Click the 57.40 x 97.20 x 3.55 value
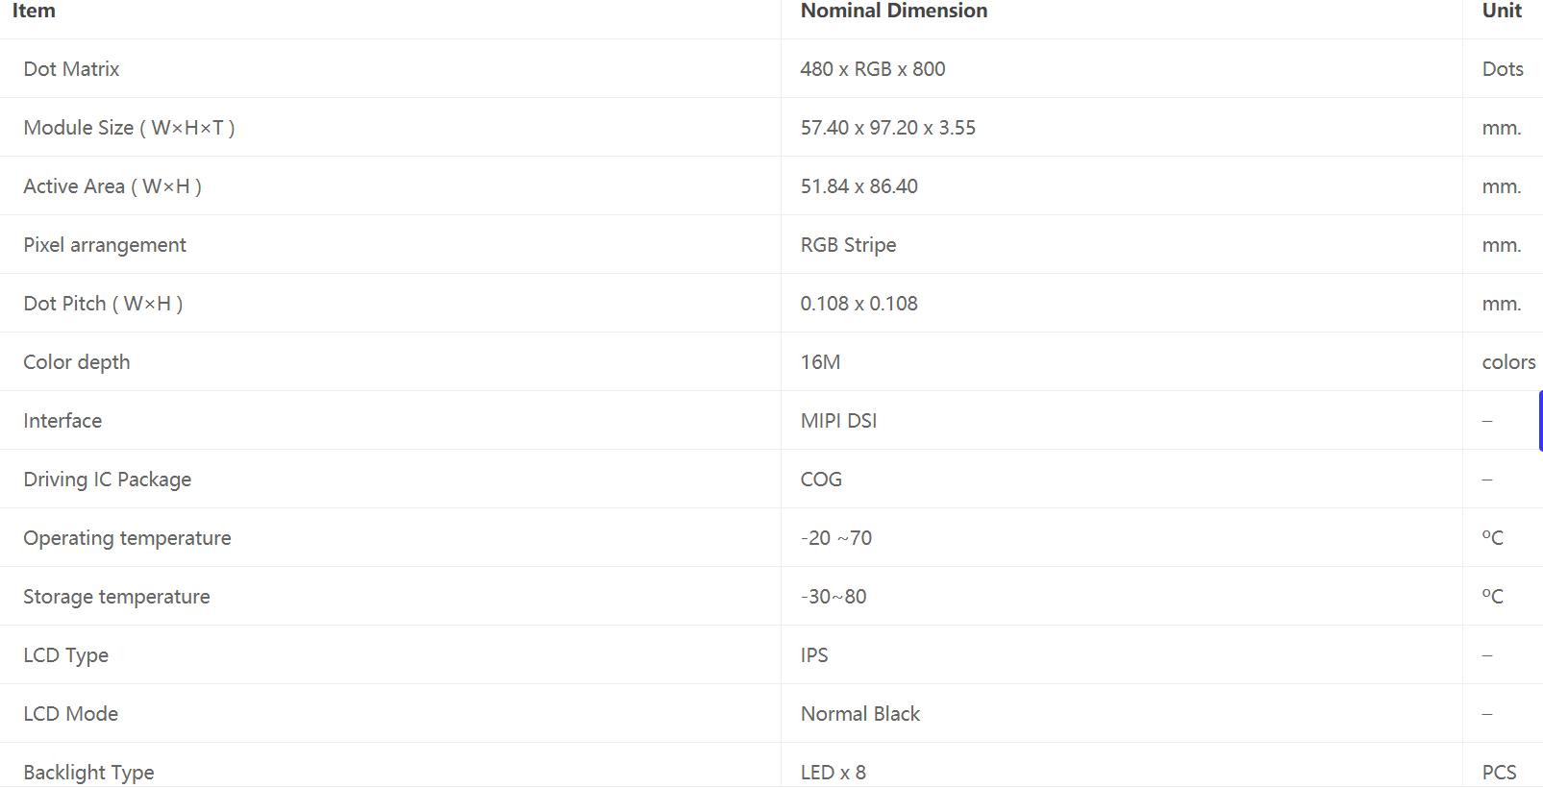The image size is (1543, 788). [888, 128]
